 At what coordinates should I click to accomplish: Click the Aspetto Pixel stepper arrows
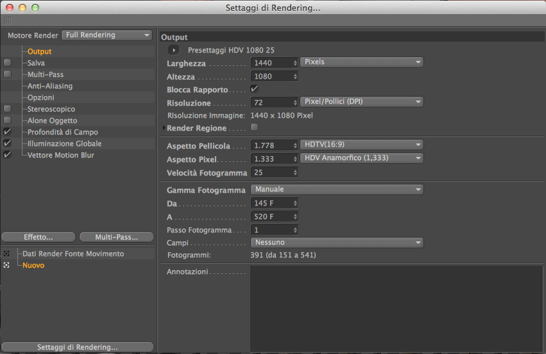(295, 159)
